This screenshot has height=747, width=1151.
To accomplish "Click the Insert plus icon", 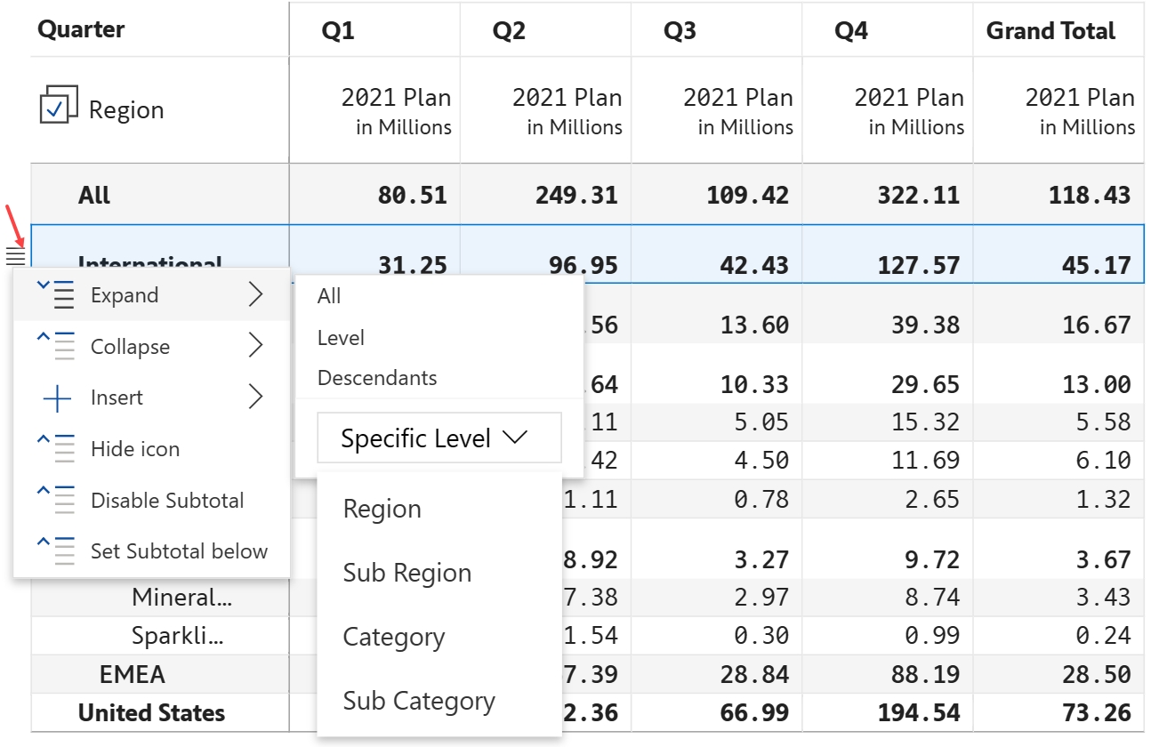I will point(57,398).
